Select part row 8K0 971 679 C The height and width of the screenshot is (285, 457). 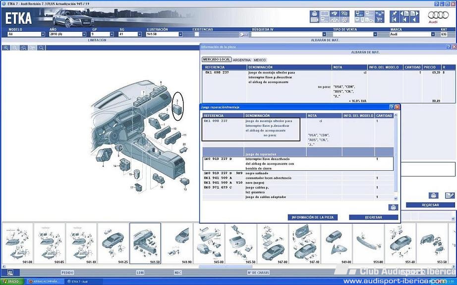298,190
